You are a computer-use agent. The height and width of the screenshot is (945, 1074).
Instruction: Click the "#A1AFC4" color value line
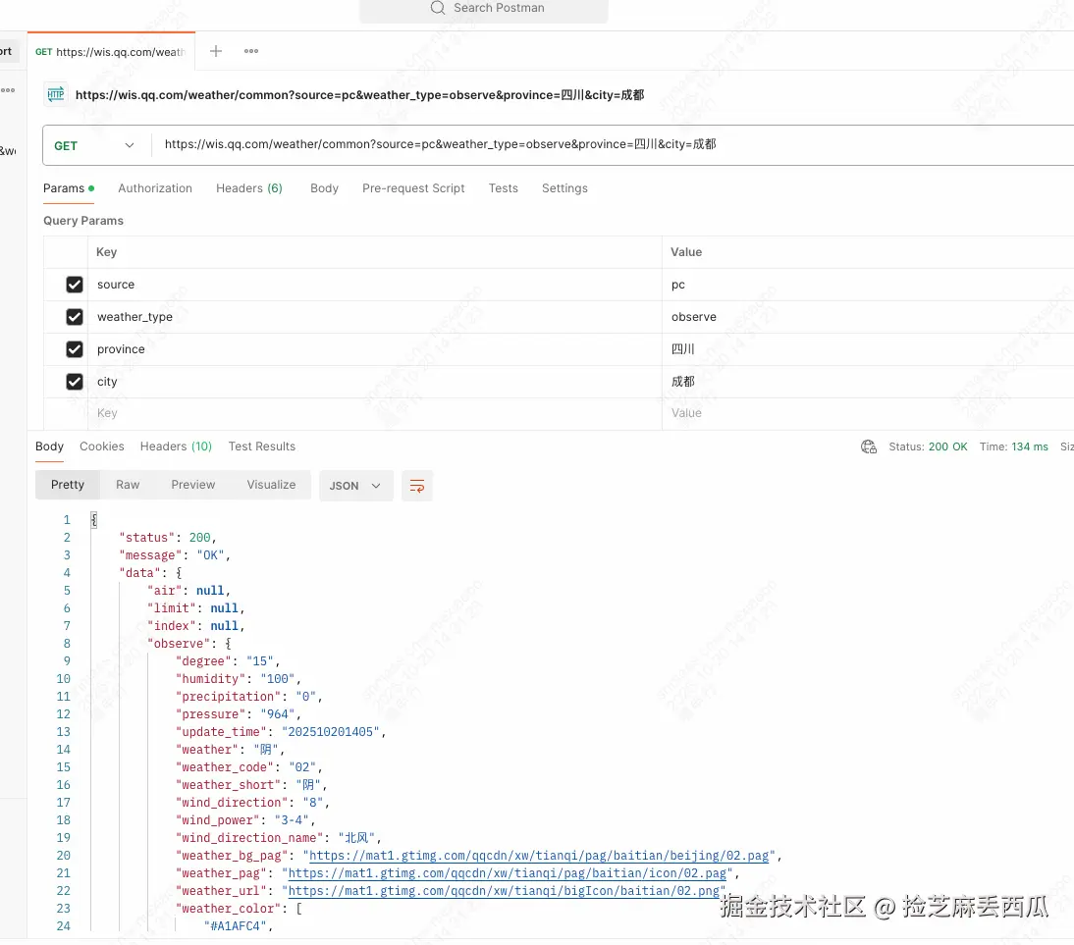click(239, 926)
